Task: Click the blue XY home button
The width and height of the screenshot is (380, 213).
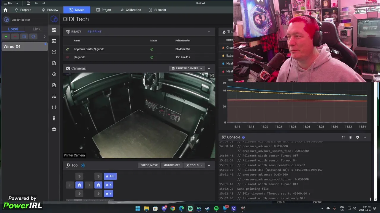Action: tap(79, 185)
